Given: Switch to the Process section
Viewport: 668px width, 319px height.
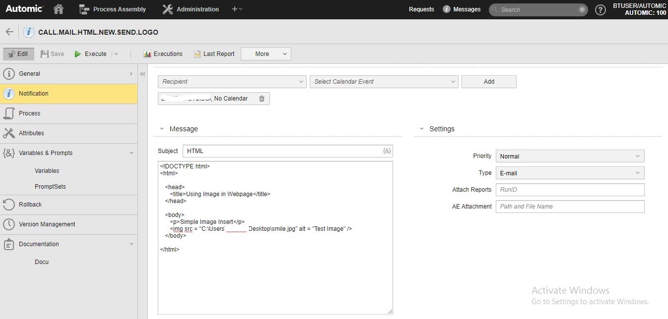Looking at the screenshot, I should click(x=30, y=113).
